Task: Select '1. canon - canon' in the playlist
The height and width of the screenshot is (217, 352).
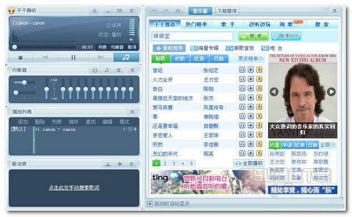Action: tap(56, 130)
